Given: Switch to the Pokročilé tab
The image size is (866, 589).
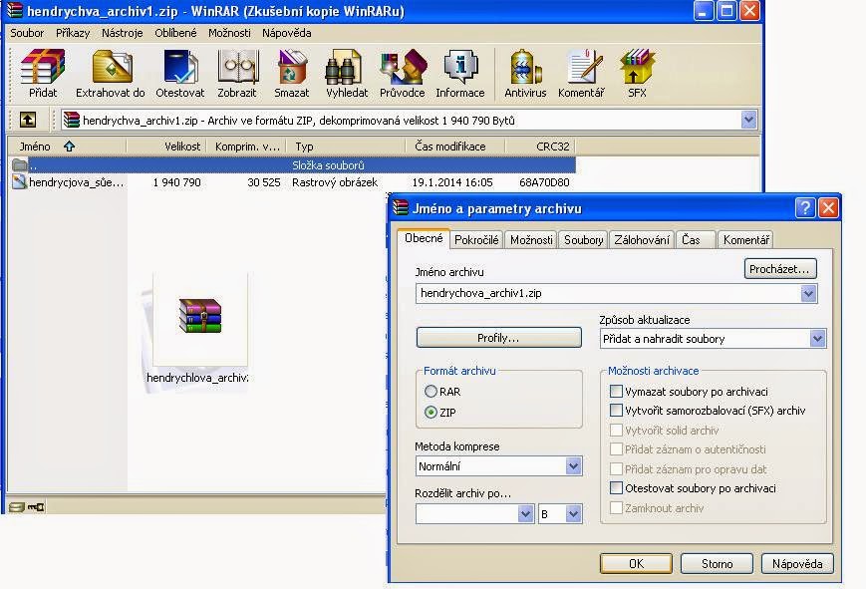Looking at the screenshot, I should pos(476,240).
